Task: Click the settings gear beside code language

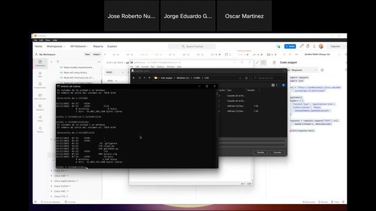Action: pos(322,70)
